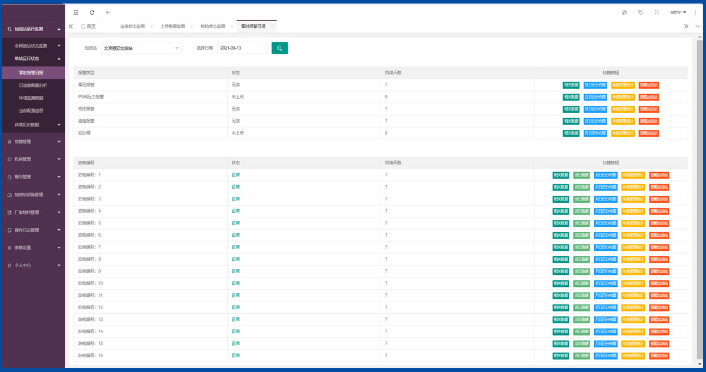Collapse sidebar with the hamburger menu icon
Image resolution: width=706 pixels, height=372 pixels.
pos(76,12)
